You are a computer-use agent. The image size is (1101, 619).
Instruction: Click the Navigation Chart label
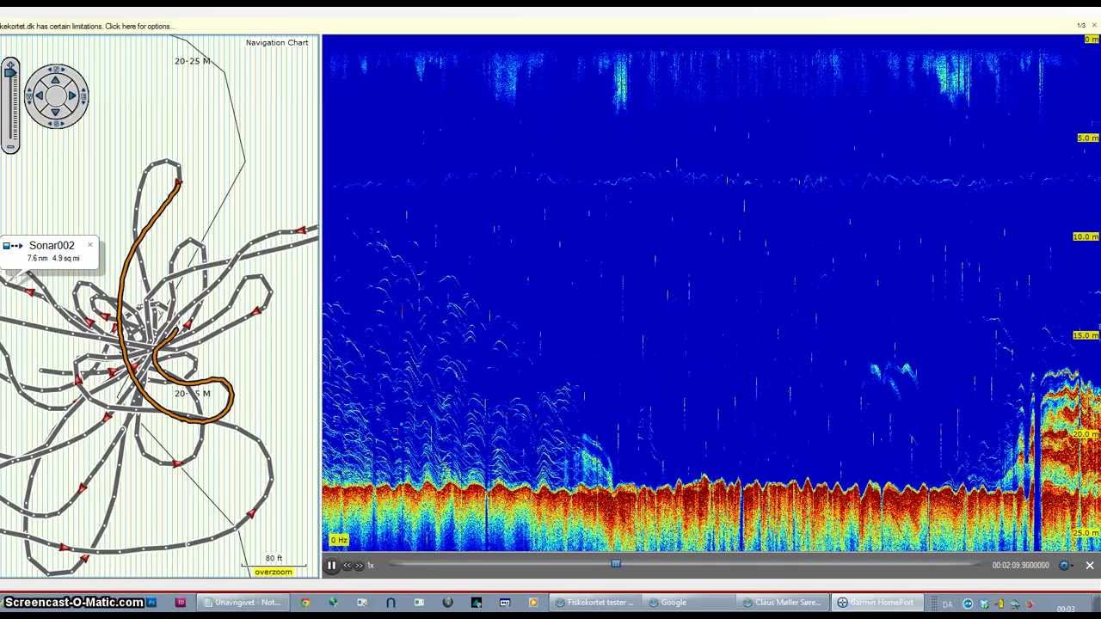[277, 42]
